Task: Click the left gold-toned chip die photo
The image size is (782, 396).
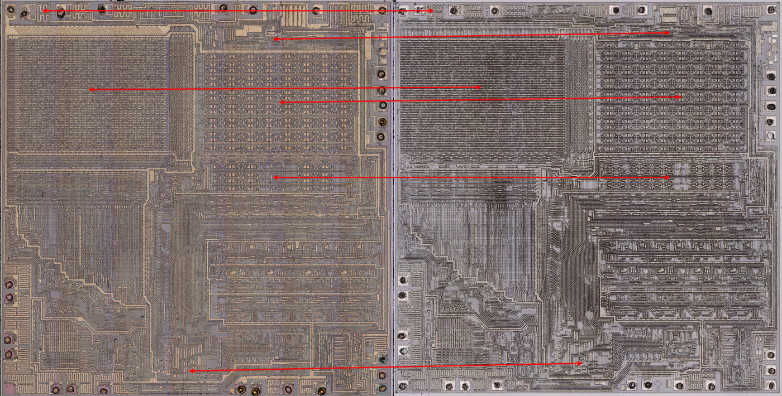Action: pyautogui.click(x=195, y=198)
